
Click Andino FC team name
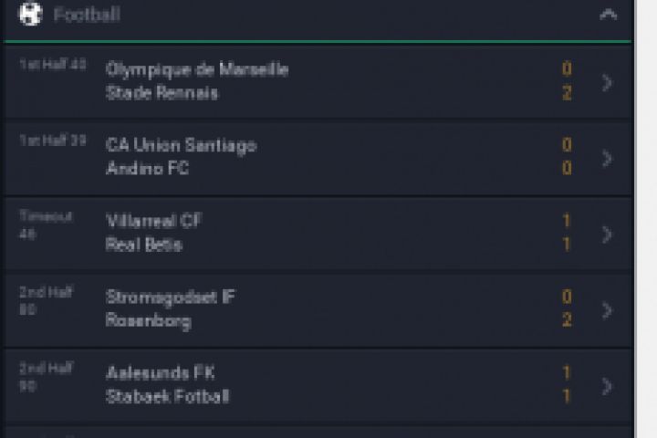coord(148,169)
